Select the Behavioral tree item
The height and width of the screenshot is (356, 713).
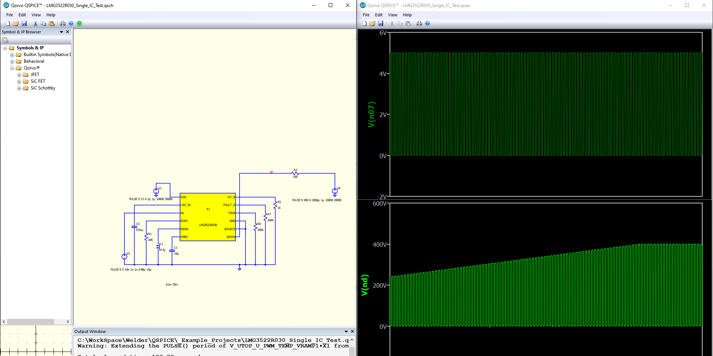click(x=34, y=61)
